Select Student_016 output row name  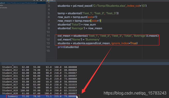[10, 82]
